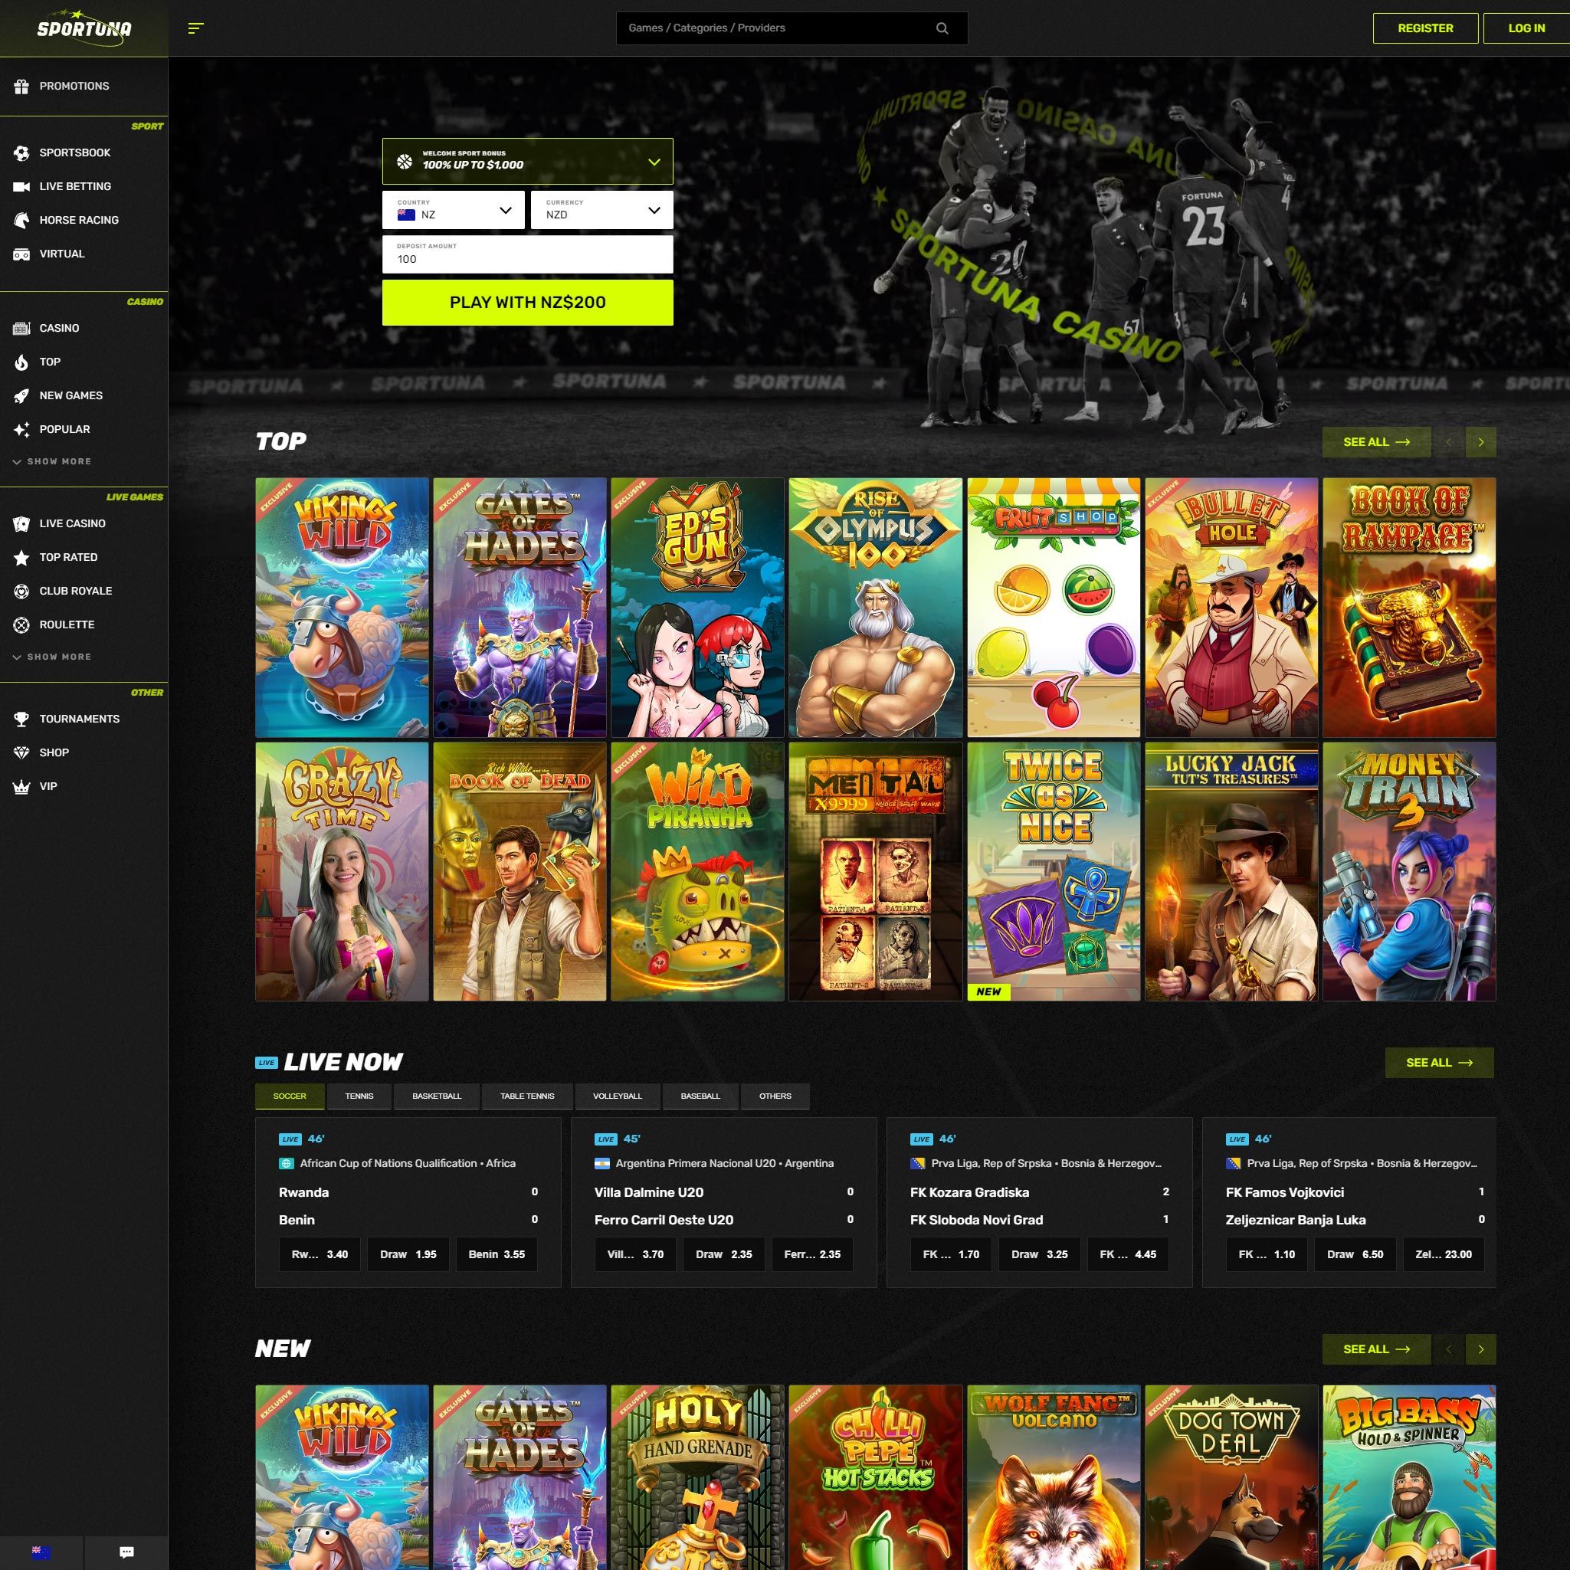Viewport: 1570px width, 1570px height.
Task: Open Live Casino cards icon
Action: pyautogui.click(x=22, y=524)
